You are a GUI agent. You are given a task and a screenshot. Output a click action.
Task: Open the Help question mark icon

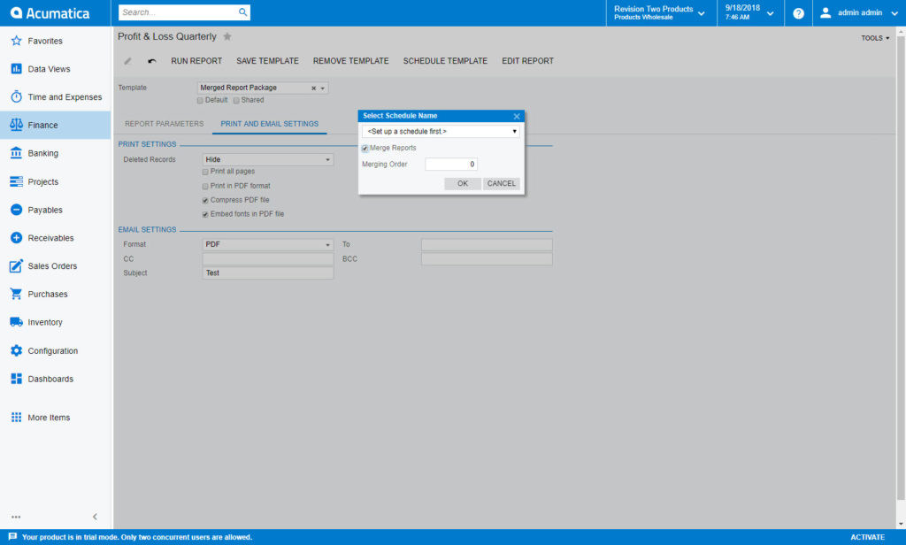pos(798,13)
